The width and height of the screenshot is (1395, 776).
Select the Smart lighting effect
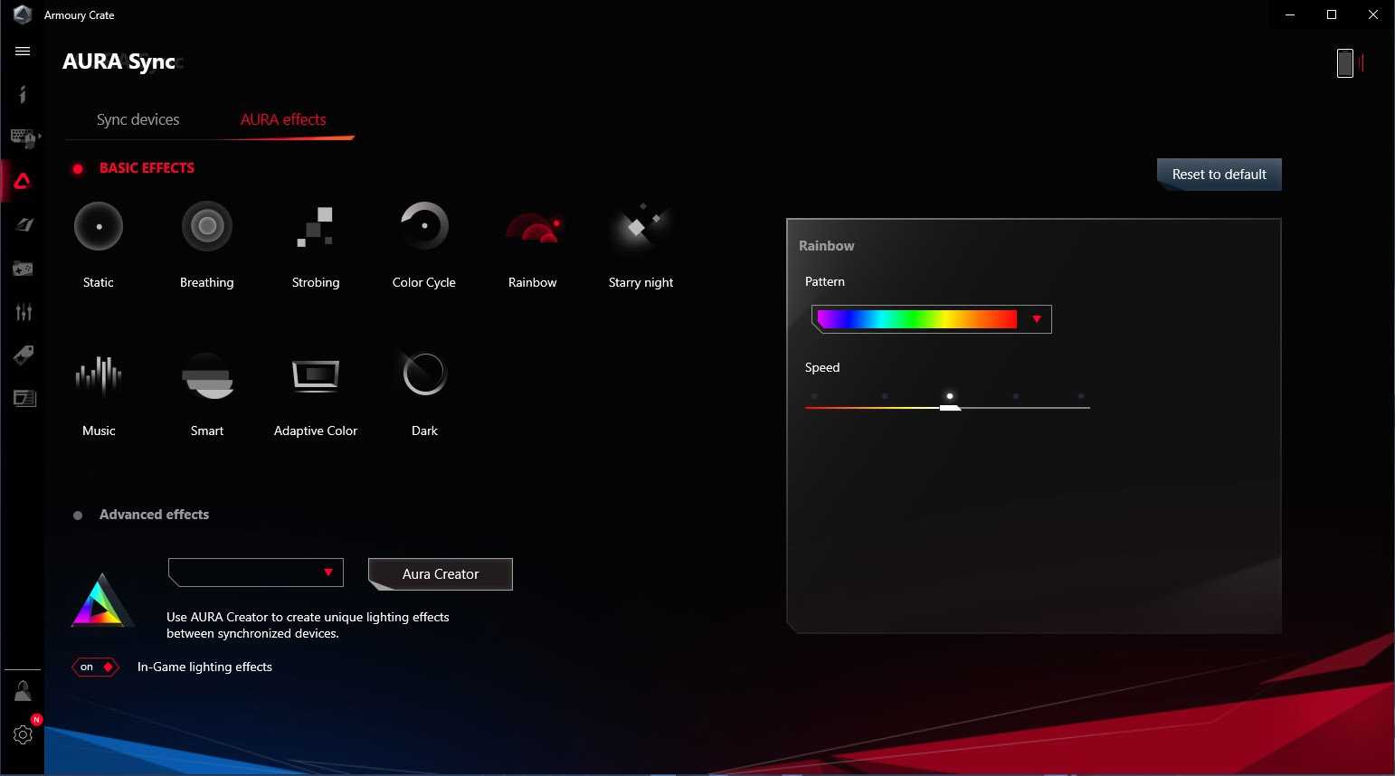[x=207, y=375]
